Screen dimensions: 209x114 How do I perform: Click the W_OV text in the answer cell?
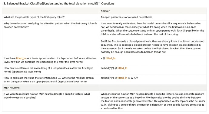pyautogui.click(x=134, y=78)
